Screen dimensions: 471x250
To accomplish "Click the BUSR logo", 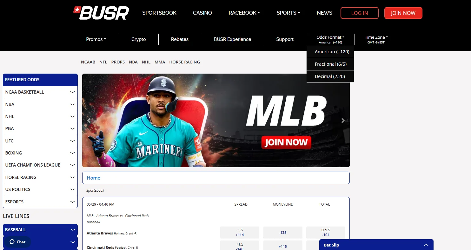I will 101,13.
